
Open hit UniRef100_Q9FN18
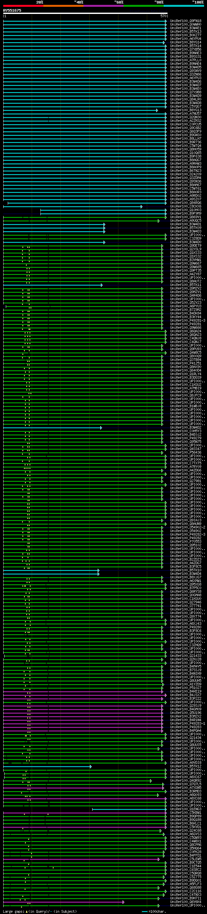pyautogui.click(x=185, y=21)
